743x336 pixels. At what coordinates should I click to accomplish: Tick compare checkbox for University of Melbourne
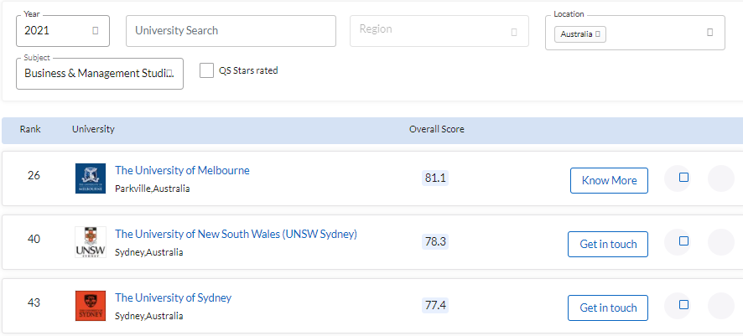point(683,178)
